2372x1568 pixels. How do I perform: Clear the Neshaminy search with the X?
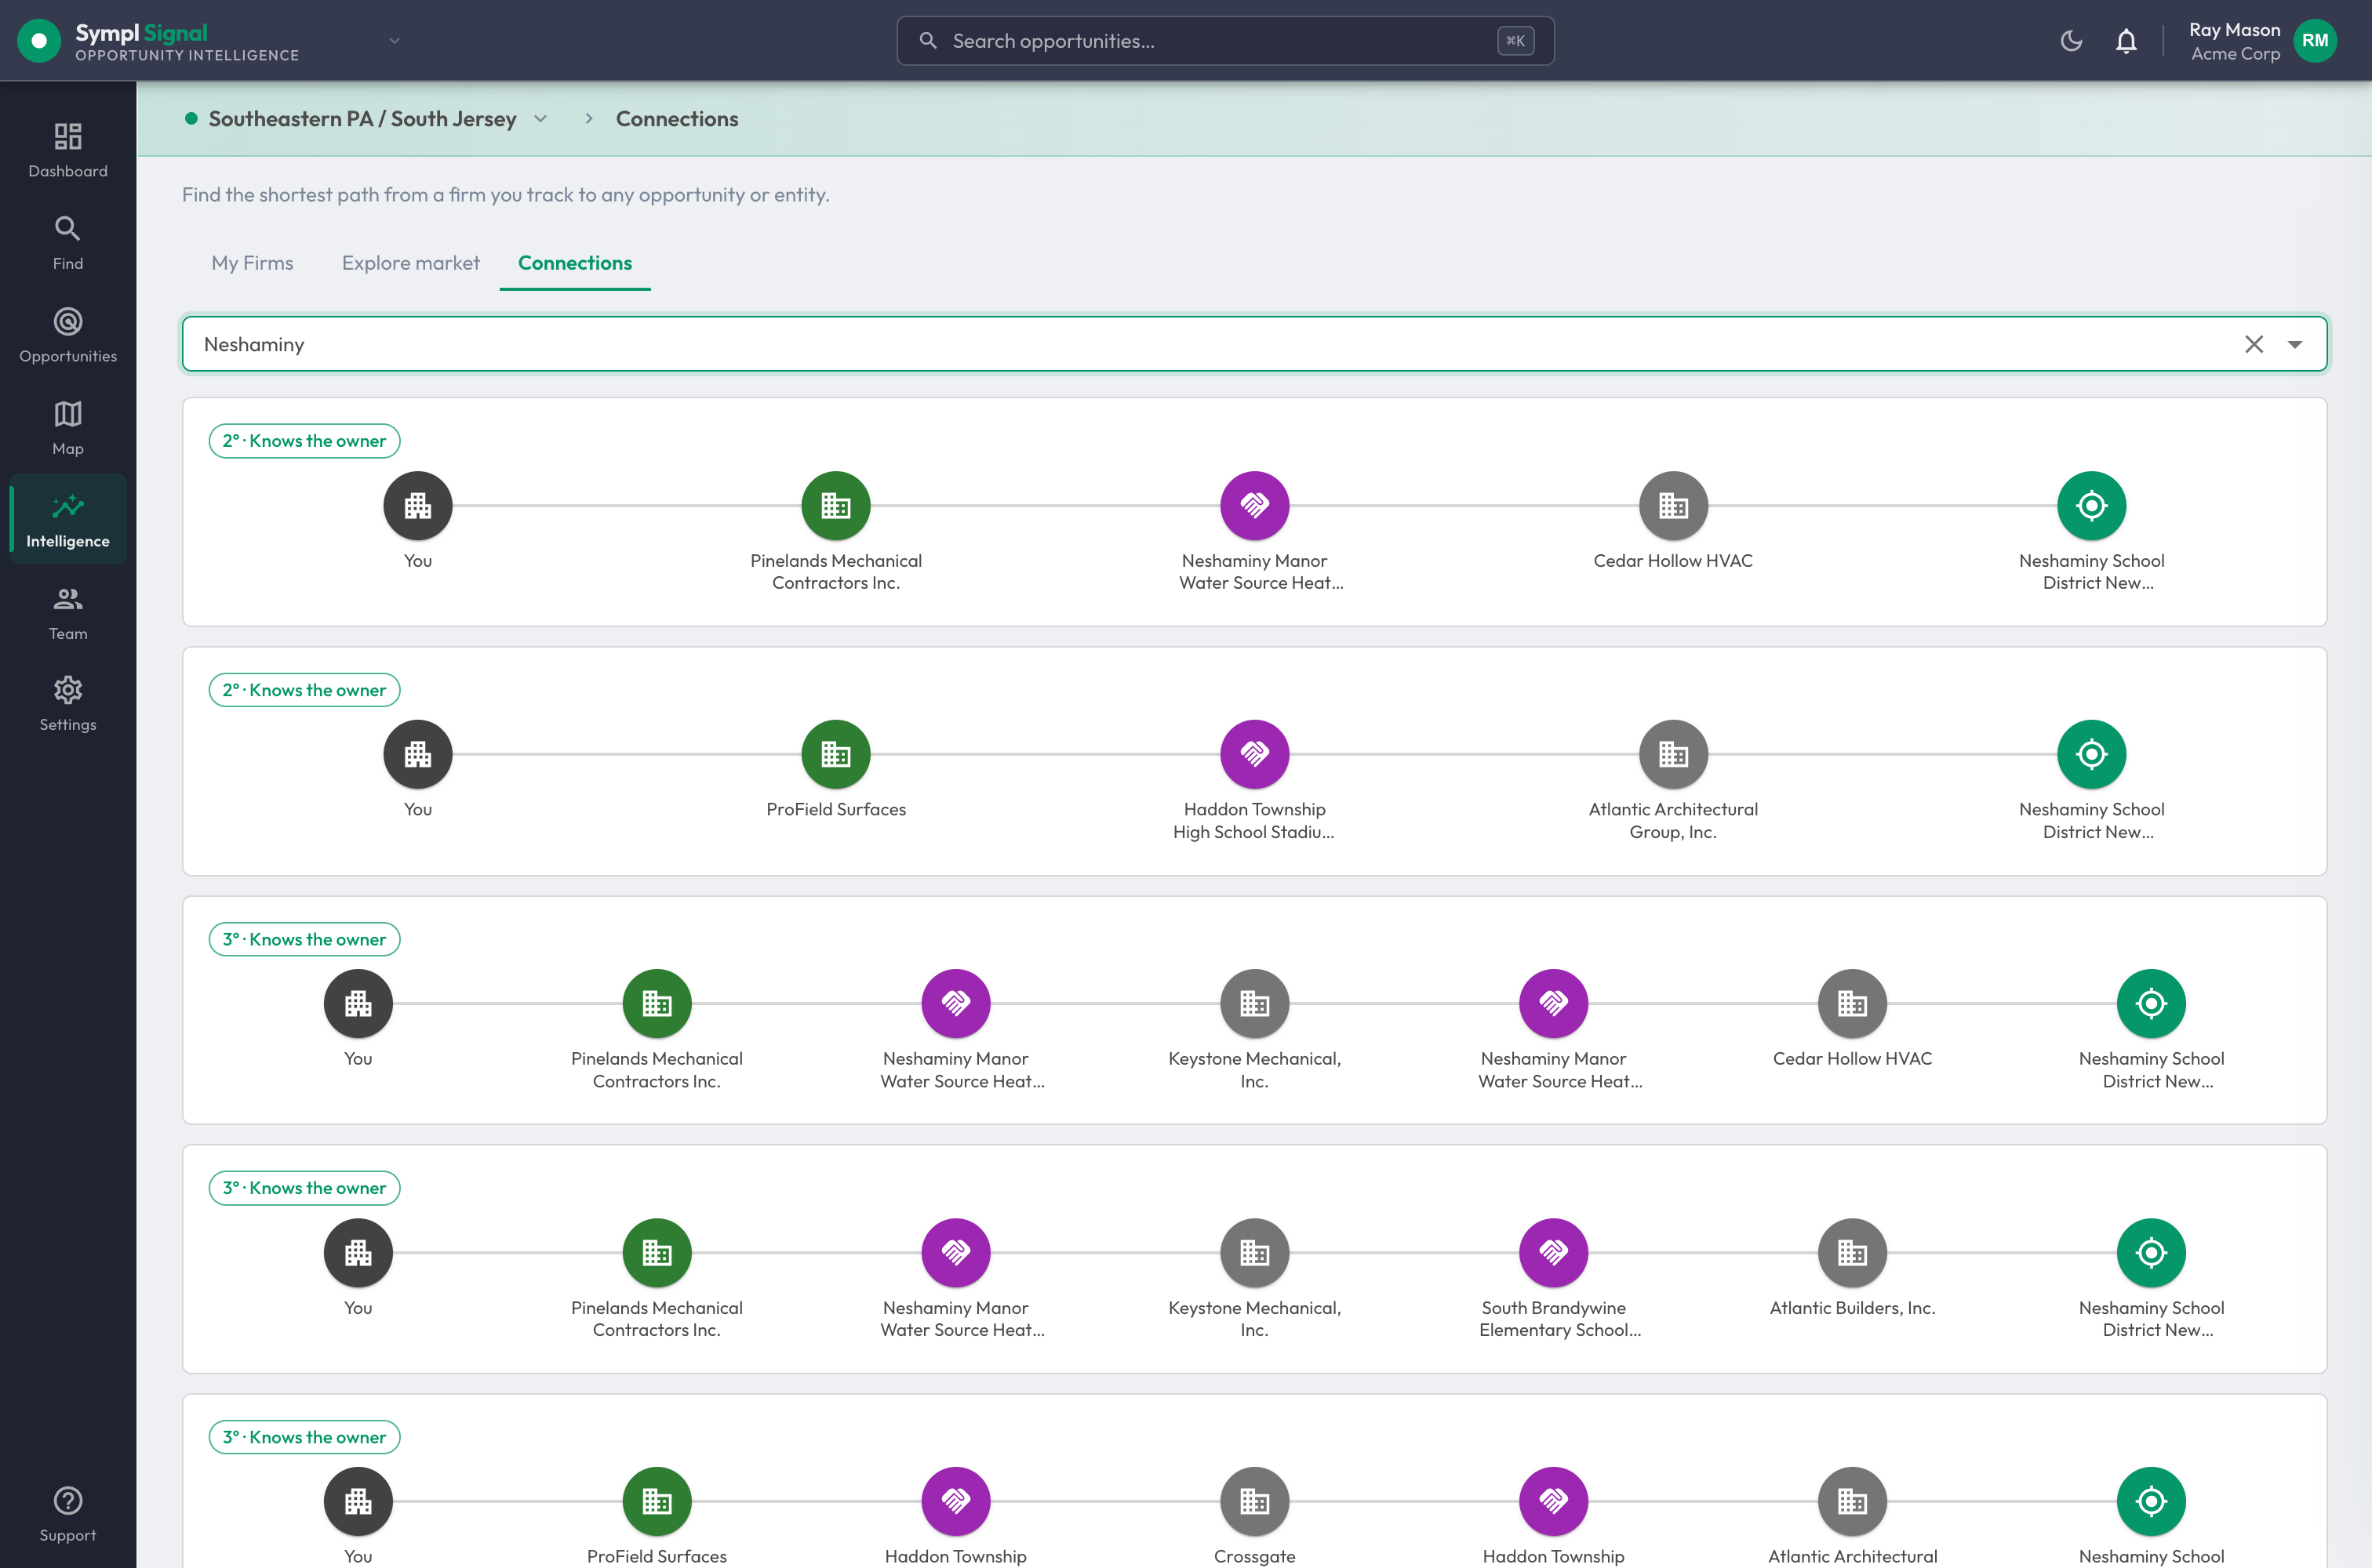tap(2253, 345)
